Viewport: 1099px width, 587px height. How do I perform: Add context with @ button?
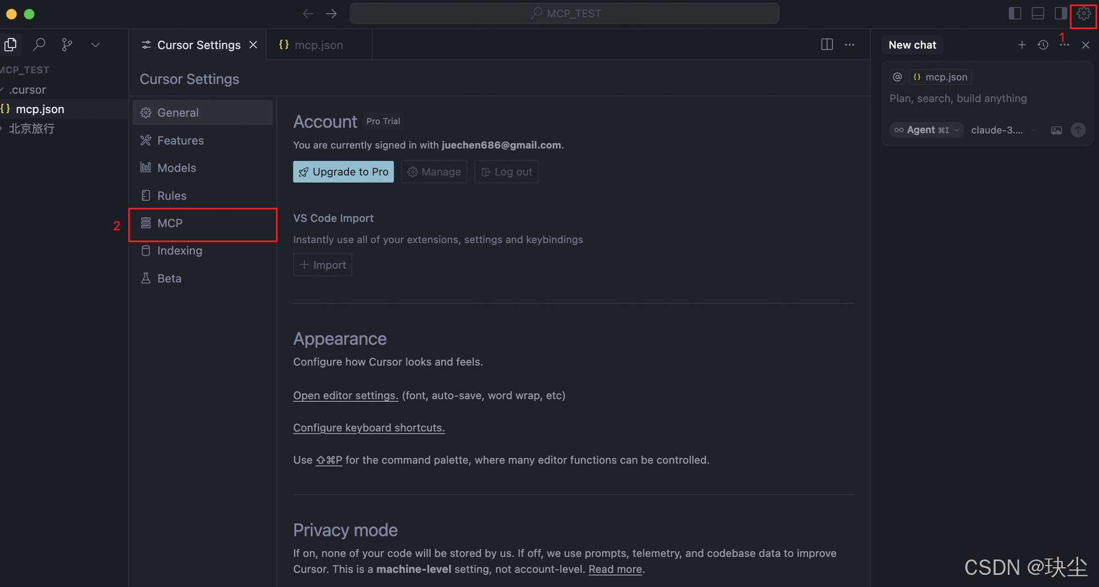[897, 77]
